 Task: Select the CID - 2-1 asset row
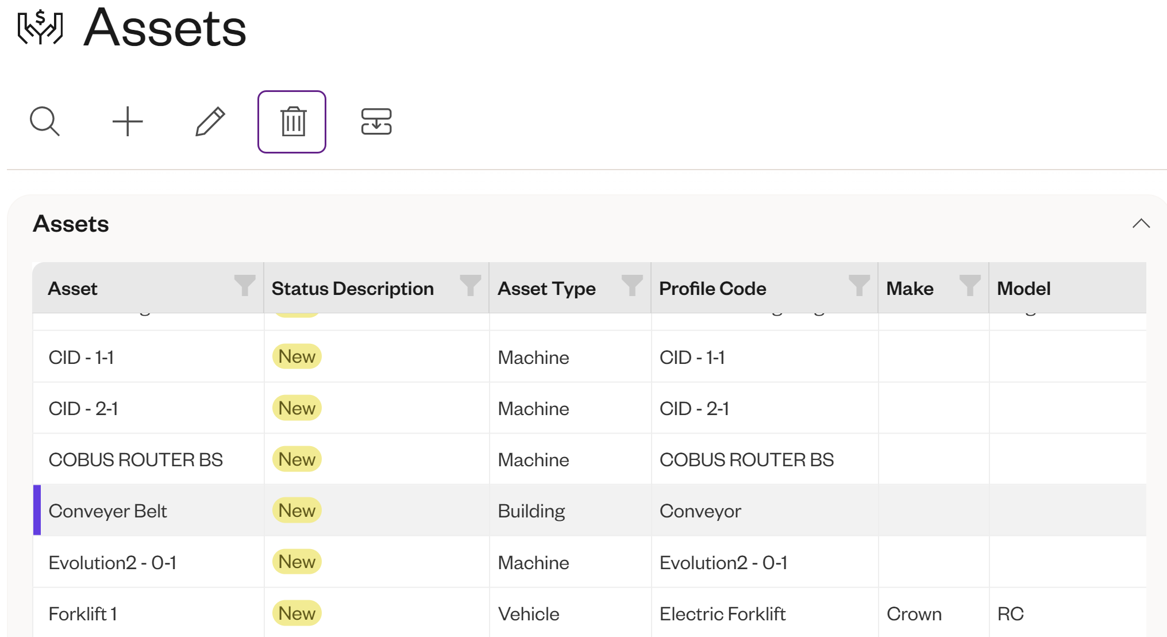click(83, 408)
